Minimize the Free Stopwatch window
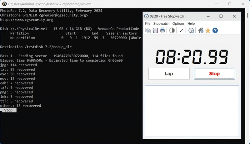The image size is (250, 144). 208,16
